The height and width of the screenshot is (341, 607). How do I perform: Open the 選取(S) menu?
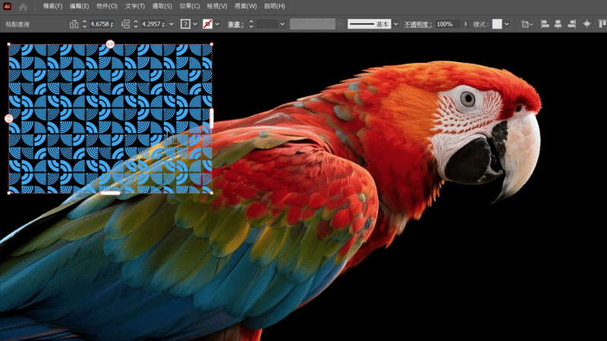coord(162,6)
